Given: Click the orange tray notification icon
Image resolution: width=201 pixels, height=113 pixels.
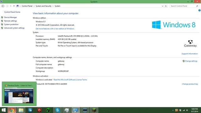Looking at the screenshot, I should point(177,110).
